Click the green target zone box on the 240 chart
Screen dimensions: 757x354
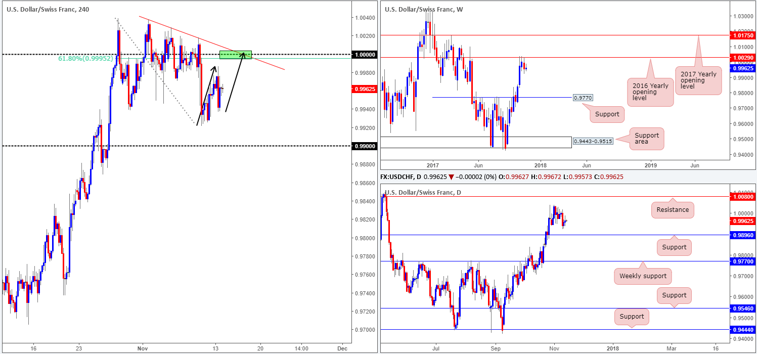coord(235,54)
